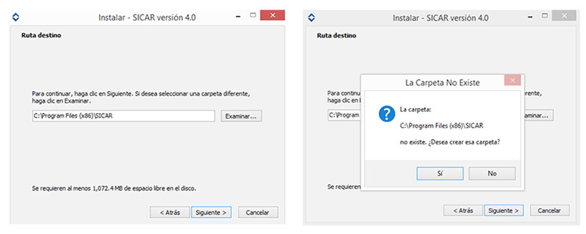Click the 1,072.4 MB disk space requirement text
The height and width of the screenshot is (234, 586).
click(114, 188)
